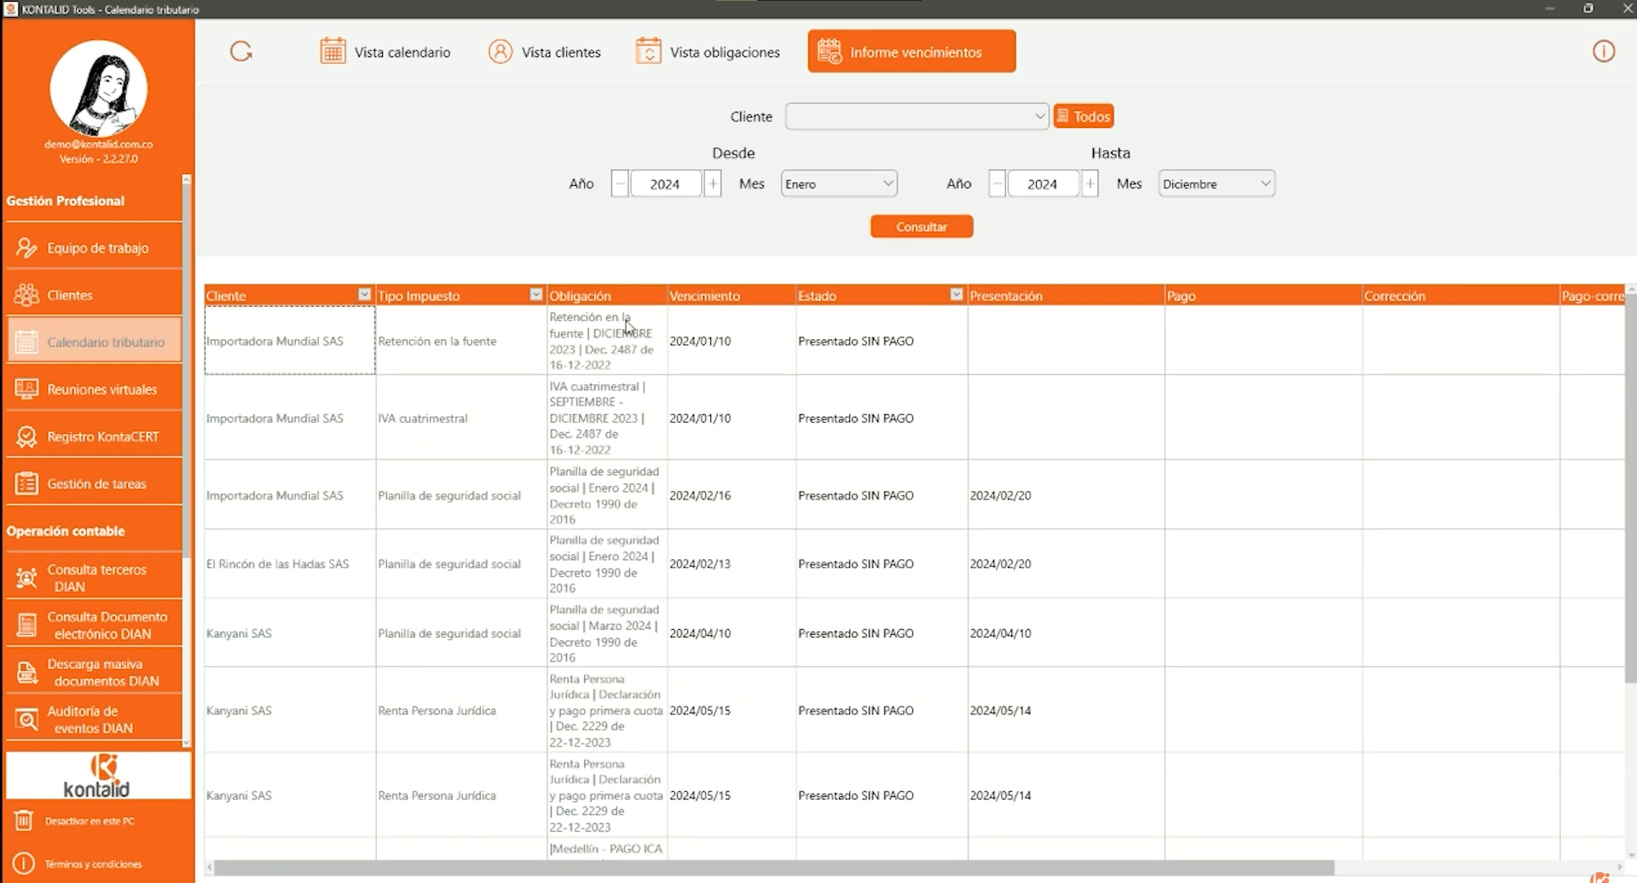
Task: Decrease the Desde year with minus
Action: [x=620, y=183]
